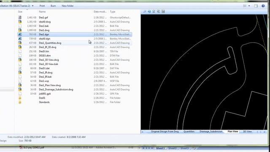The height and width of the screenshot is (152, 270).
Task: Select the file name Des1_Quantities.dwg
Action: click(x=50, y=43)
